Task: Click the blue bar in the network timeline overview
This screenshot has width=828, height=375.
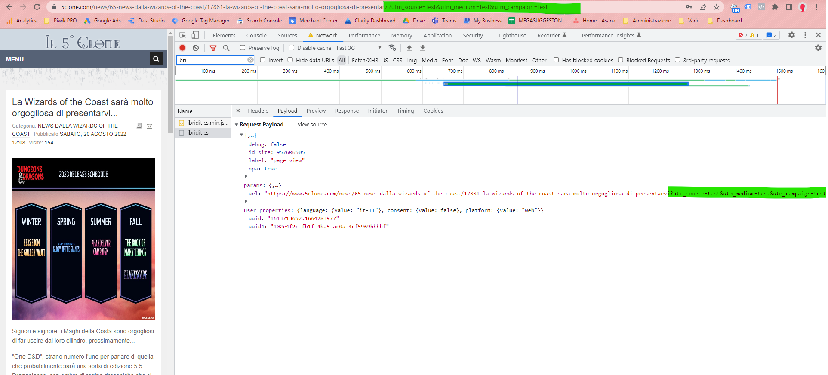Action: [566, 83]
